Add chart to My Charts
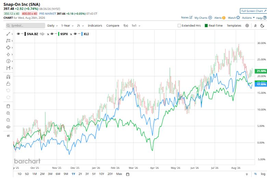 (x=203, y=18)
